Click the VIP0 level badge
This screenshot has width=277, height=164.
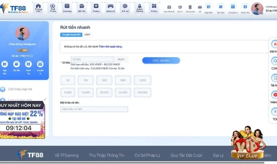(23, 50)
